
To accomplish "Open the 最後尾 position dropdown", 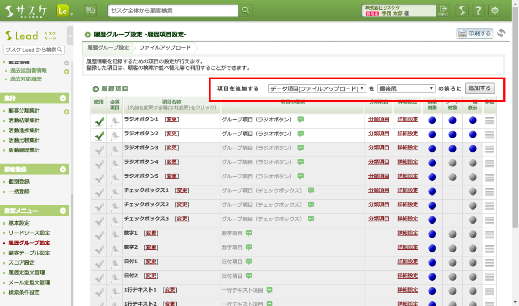I will 406,89.
